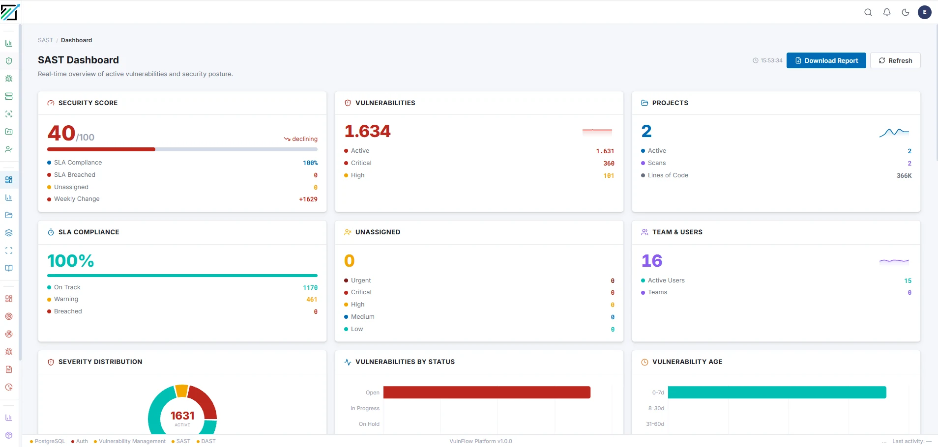
Task: Open the green scan-search sidebar icon
Action: pos(9,114)
